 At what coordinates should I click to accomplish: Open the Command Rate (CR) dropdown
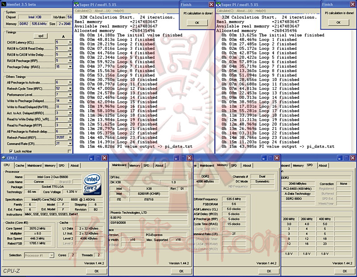(x=70, y=143)
